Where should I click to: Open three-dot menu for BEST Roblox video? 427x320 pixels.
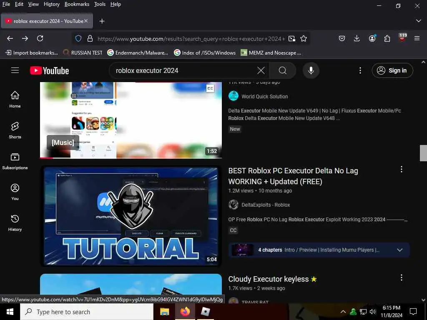(x=402, y=169)
